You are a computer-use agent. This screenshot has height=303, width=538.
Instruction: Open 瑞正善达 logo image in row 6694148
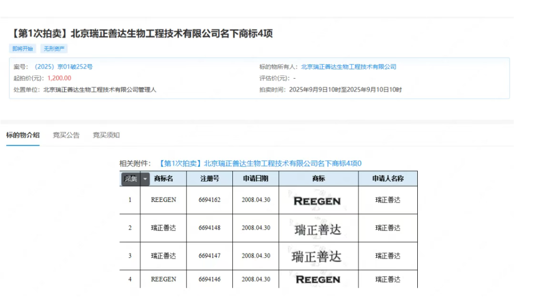pos(318,230)
